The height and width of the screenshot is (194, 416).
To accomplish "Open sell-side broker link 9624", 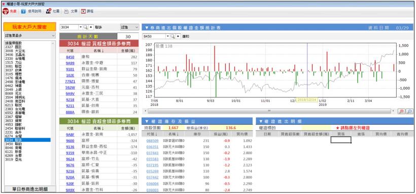I will [70, 159].
